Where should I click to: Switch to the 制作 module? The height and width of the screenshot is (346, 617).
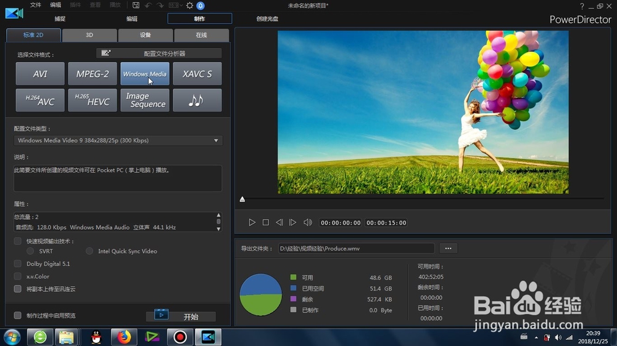(199, 18)
